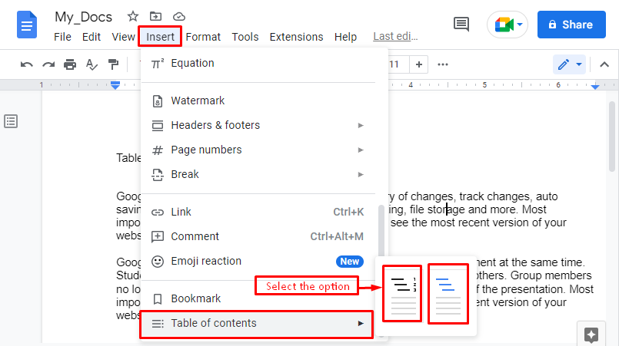Start a Google Meet call
The image size is (619, 346).
pyautogui.click(x=504, y=25)
